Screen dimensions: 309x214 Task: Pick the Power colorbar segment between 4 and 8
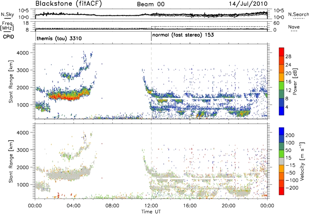point(282,102)
